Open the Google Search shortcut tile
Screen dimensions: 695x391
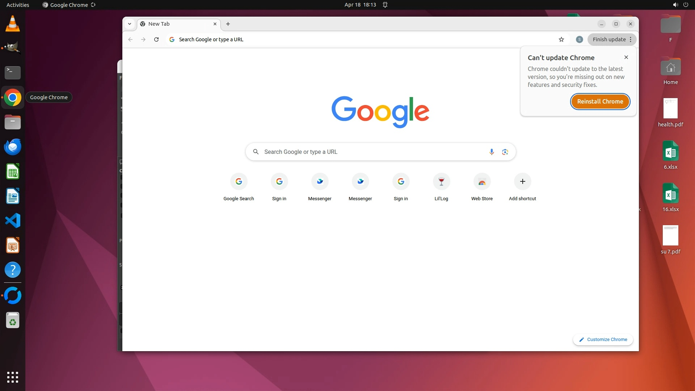pyautogui.click(x=239, y=182)
